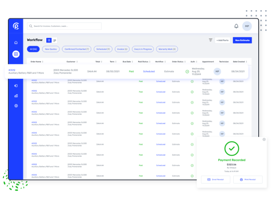Open the filter icon near Add Parts
Screen dimensions: 273x204
click(211, 40)
